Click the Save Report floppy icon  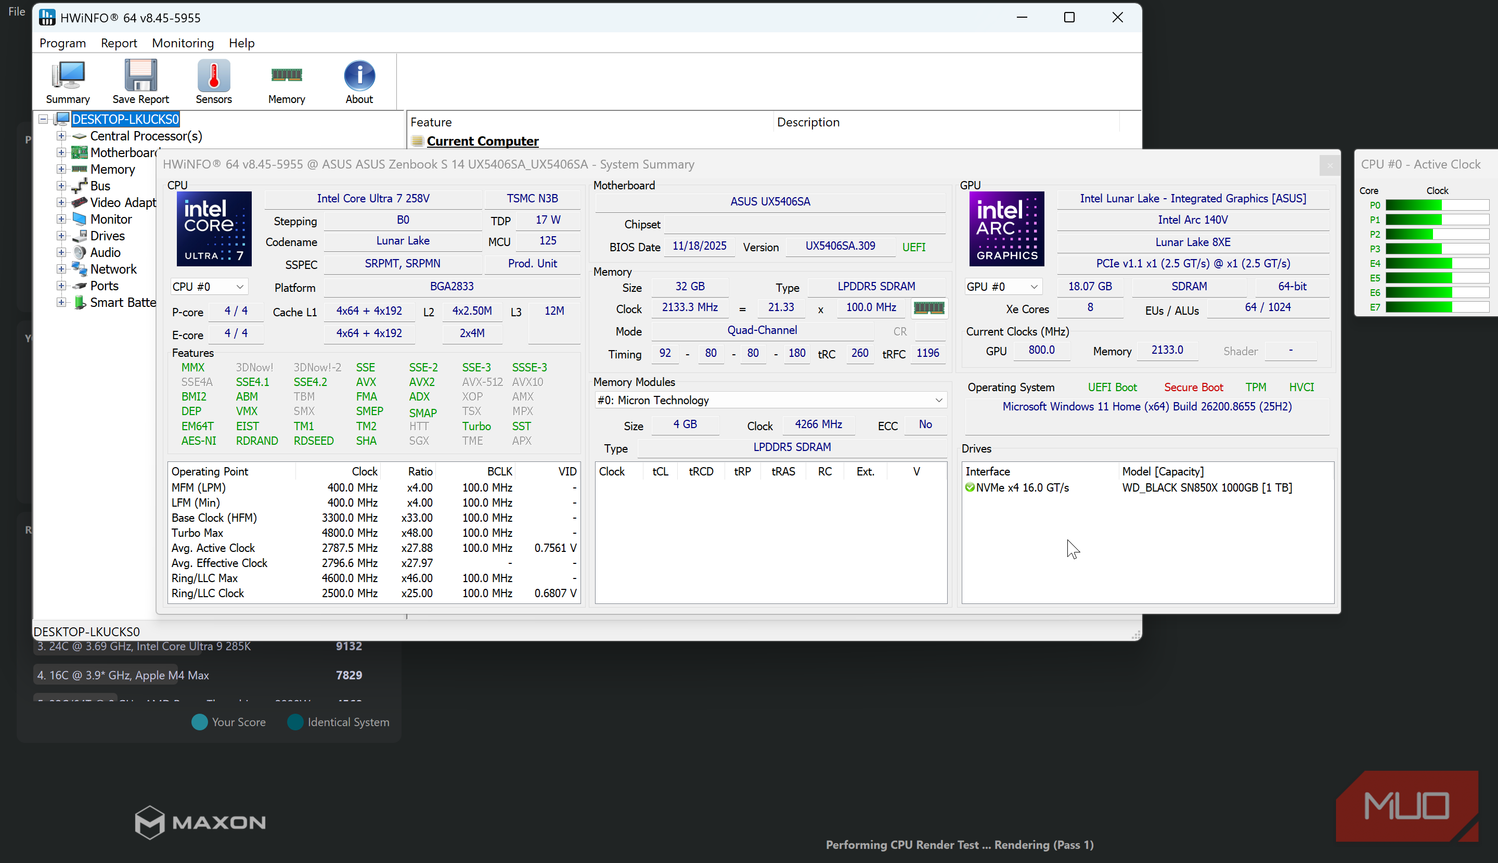pos(140,76)
